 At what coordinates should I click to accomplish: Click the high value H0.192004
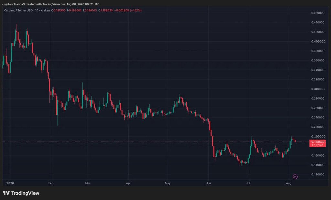pyautogui.click(x=74, y=10)
